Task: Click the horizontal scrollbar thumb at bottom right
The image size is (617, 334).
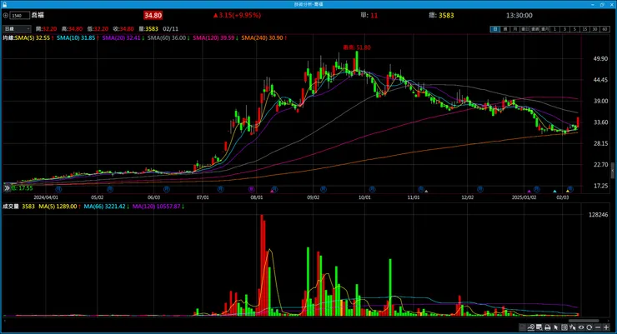Action: [584, 321]
